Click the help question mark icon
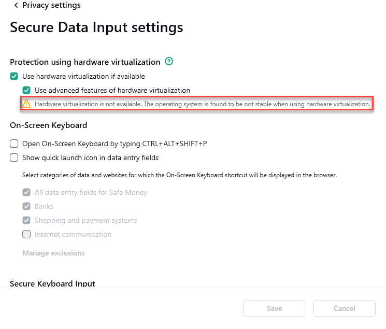 click(169, 62)
